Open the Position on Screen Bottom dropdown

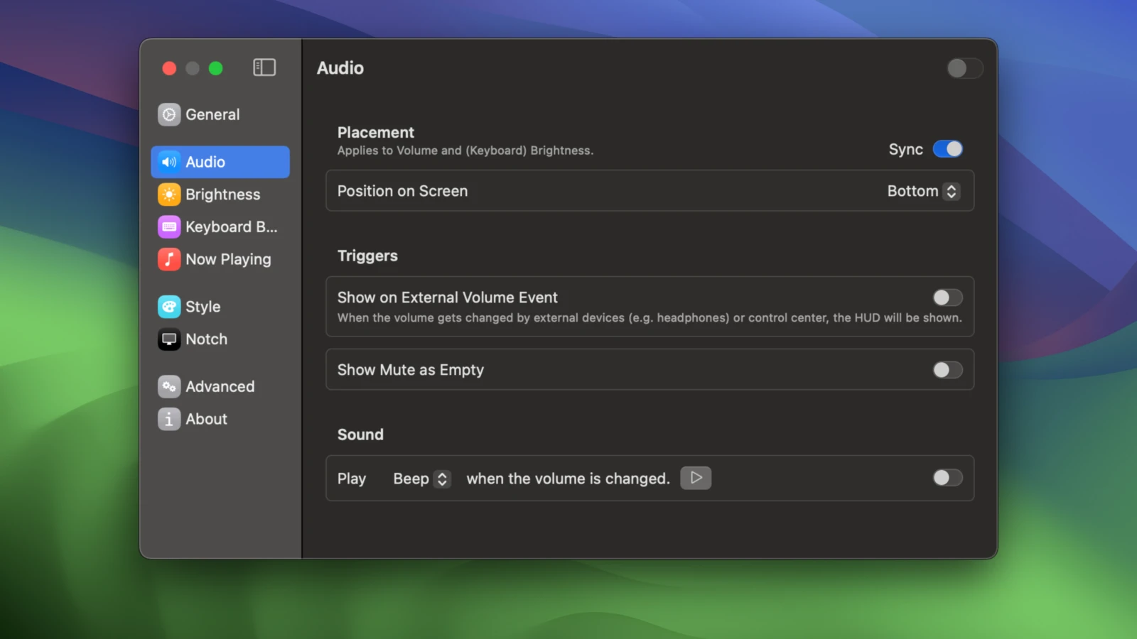point(923,191)
